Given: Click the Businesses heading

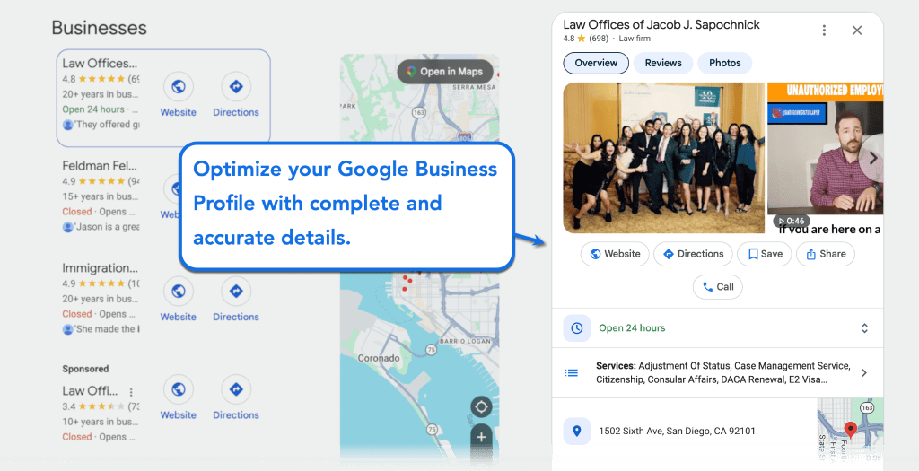Looking at the screenshot, I should point(99,28).
